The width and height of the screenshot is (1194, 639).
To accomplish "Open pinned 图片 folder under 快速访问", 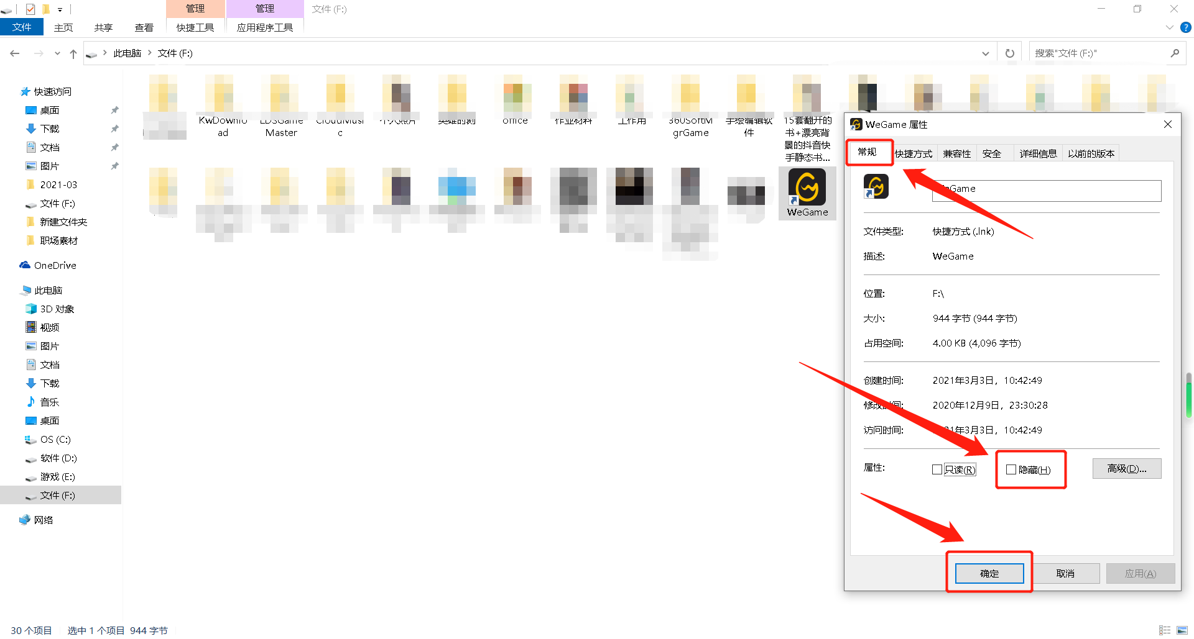I will (x=50, y=166).
